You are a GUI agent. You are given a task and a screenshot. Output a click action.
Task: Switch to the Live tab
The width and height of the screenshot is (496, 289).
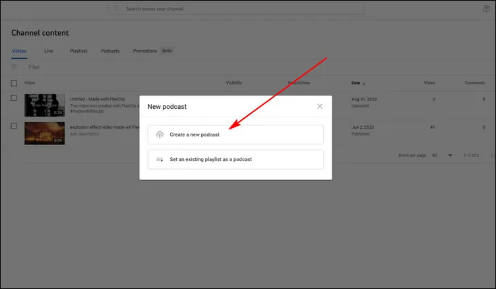(48, 51)
